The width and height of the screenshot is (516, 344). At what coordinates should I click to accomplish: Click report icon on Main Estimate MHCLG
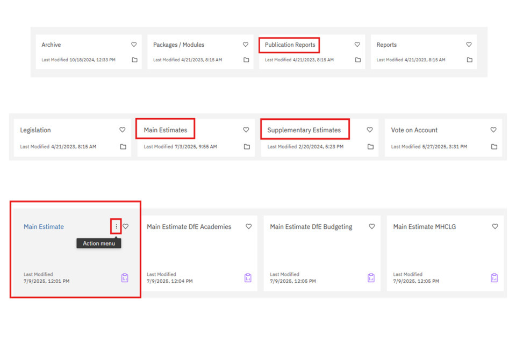click(494, 278)
